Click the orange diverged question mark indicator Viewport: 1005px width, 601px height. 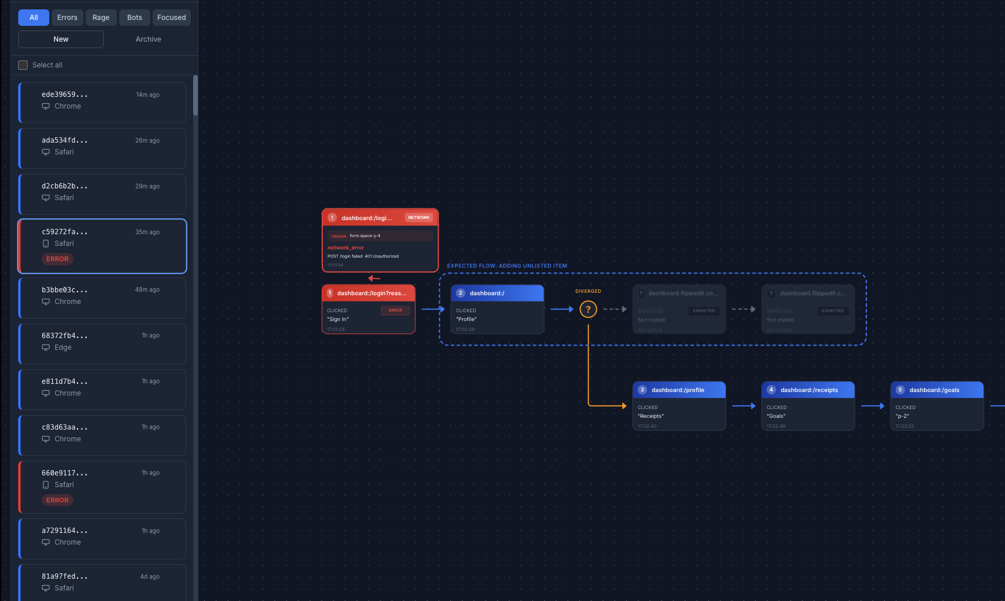(588, 309)
